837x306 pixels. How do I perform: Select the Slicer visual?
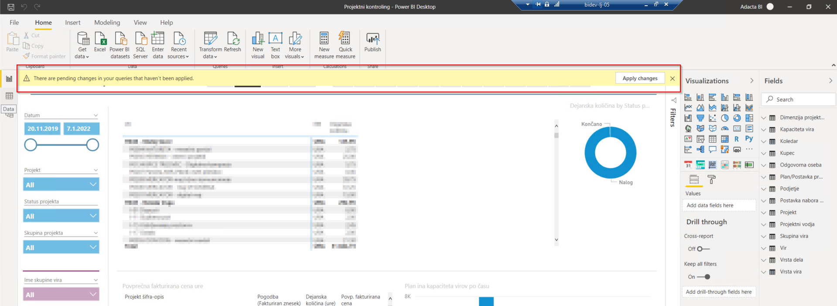point(700,139)
